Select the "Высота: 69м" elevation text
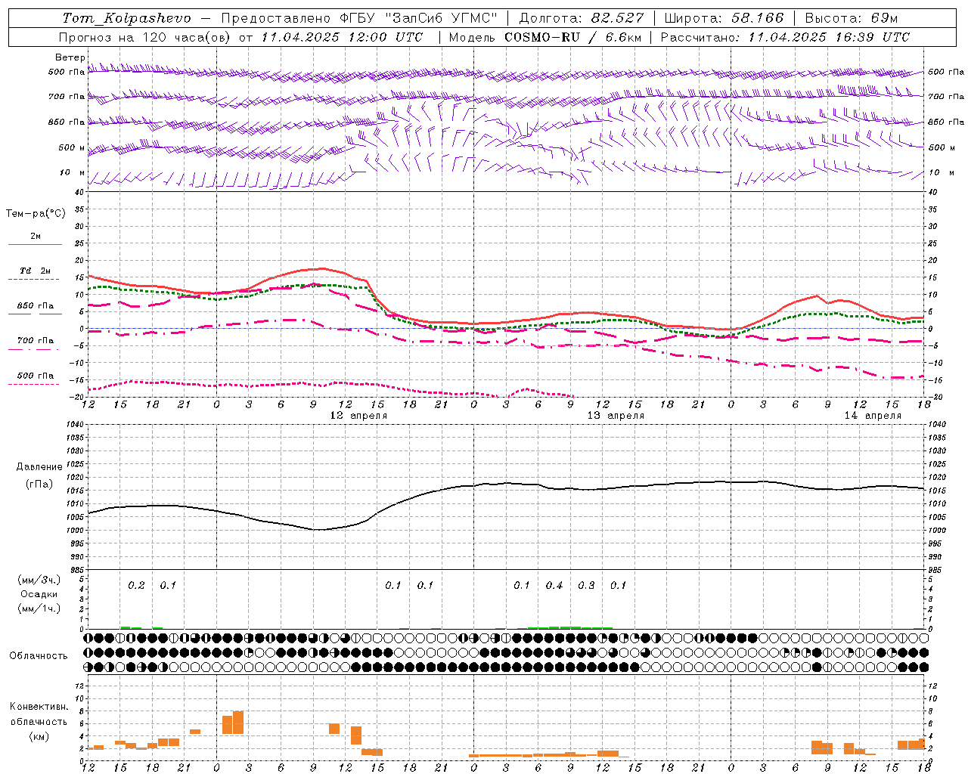The width and height of the screenshot is (968, 774). click(852, 18)
